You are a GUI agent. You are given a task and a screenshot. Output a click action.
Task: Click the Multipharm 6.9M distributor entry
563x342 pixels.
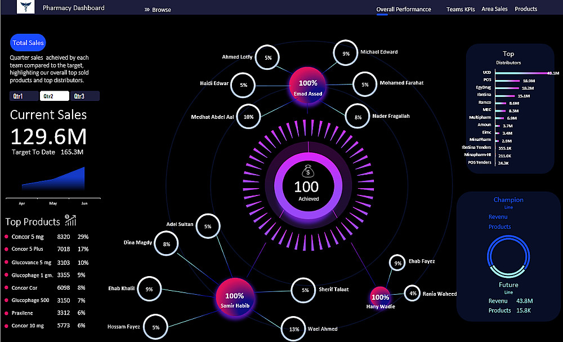[x=493, y=118]
